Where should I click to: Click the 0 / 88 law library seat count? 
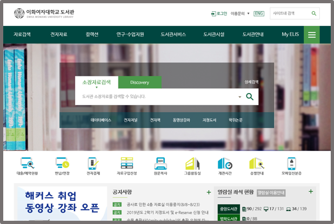[x=250, y=219]
